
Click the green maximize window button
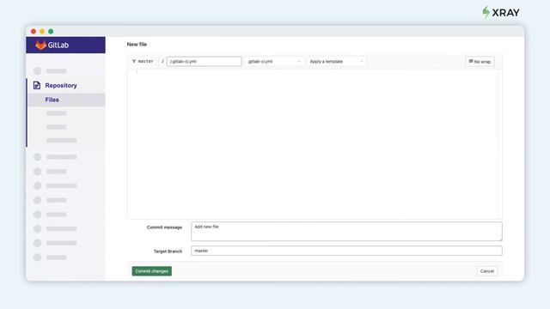pos(51,32)
